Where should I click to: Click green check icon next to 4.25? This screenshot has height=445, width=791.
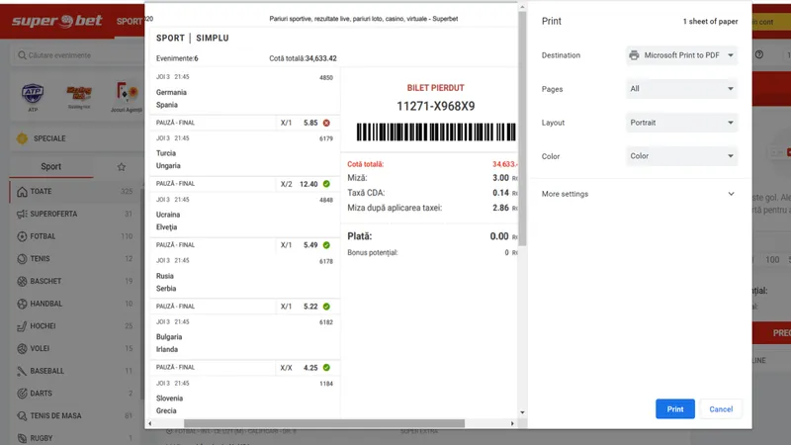[326, 368]
